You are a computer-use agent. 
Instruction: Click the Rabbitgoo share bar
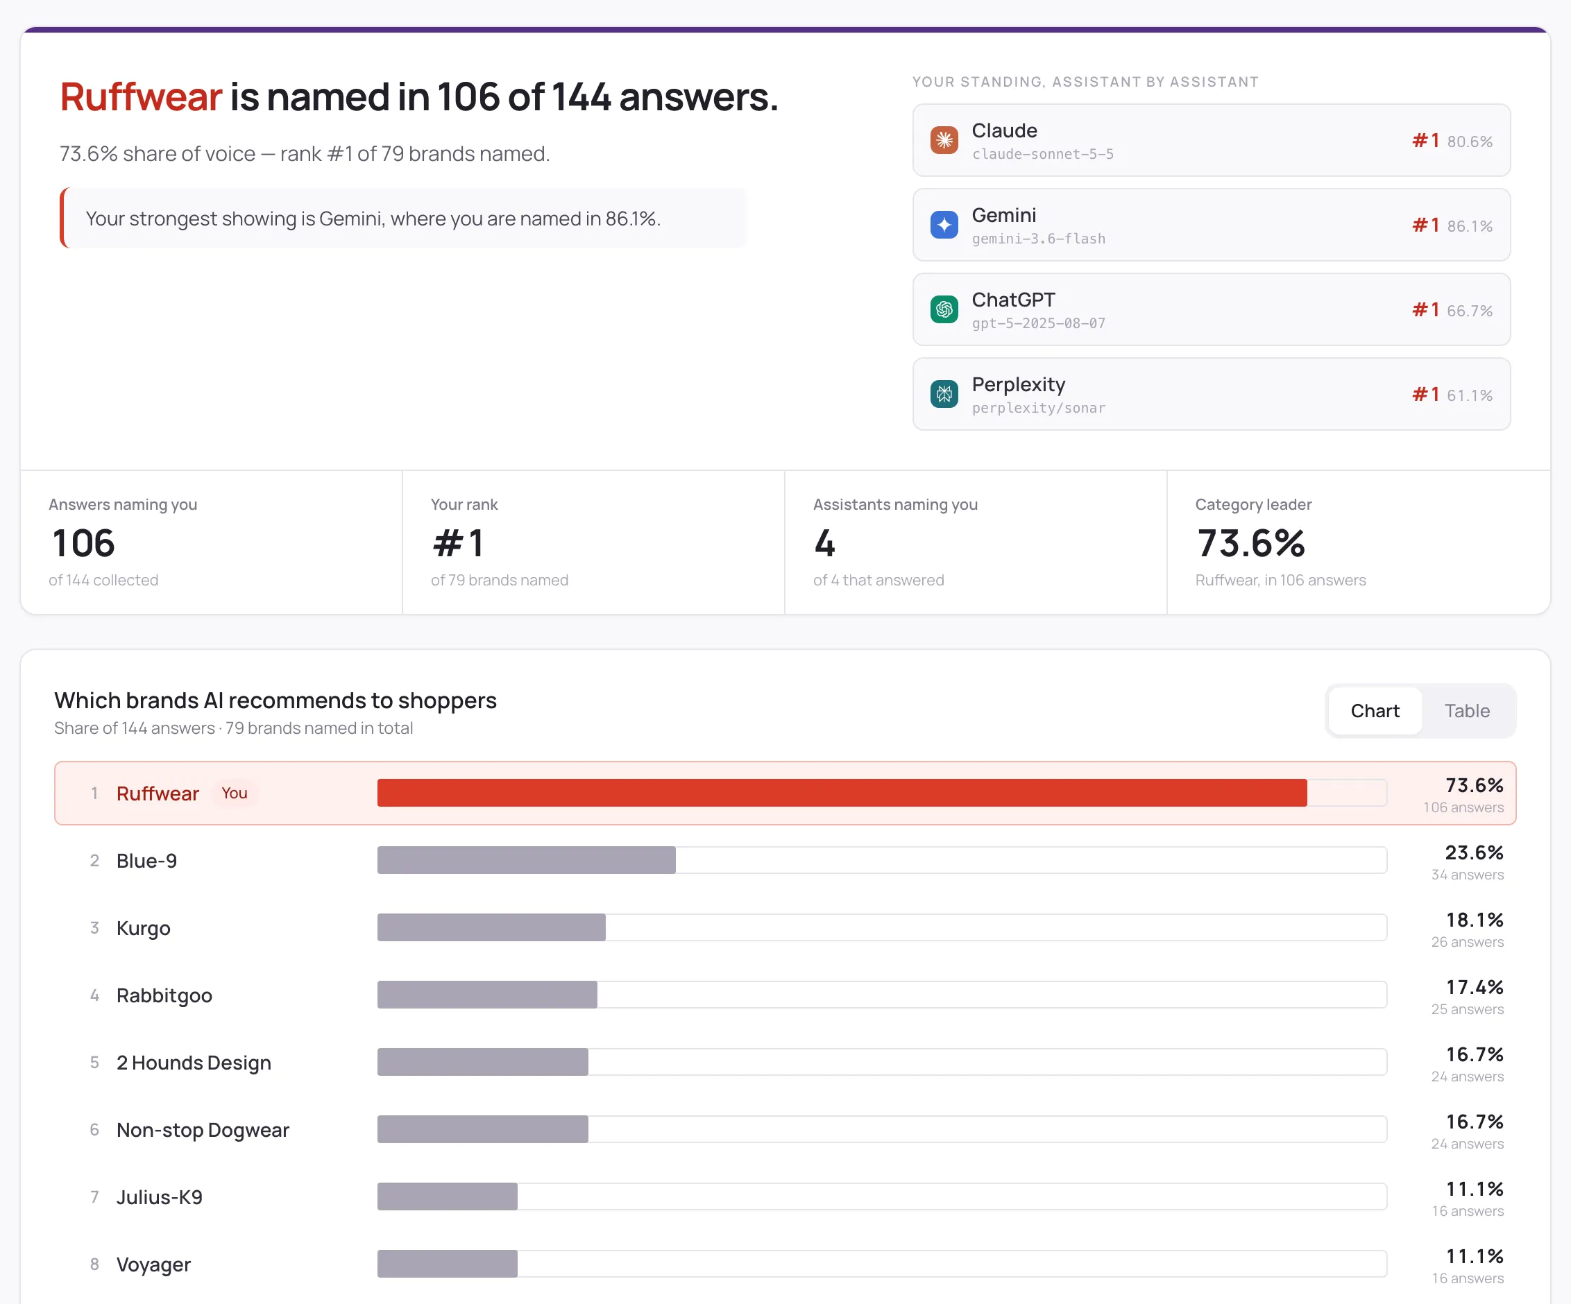487,995
